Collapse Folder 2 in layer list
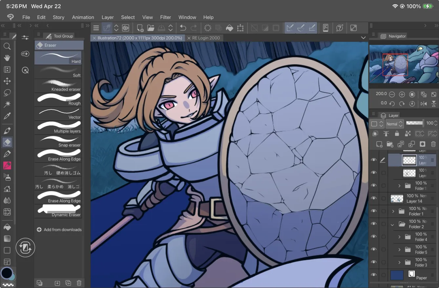This screenshot has width=439, height=288. click(x=392, y=224)
